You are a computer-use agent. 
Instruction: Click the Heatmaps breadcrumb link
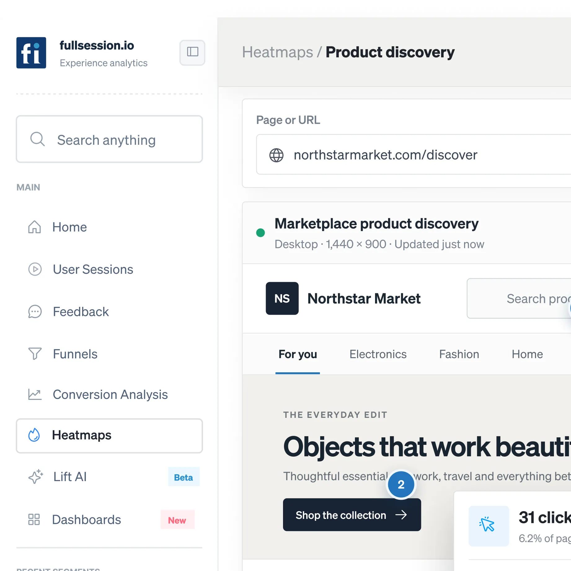coord(277,52)
